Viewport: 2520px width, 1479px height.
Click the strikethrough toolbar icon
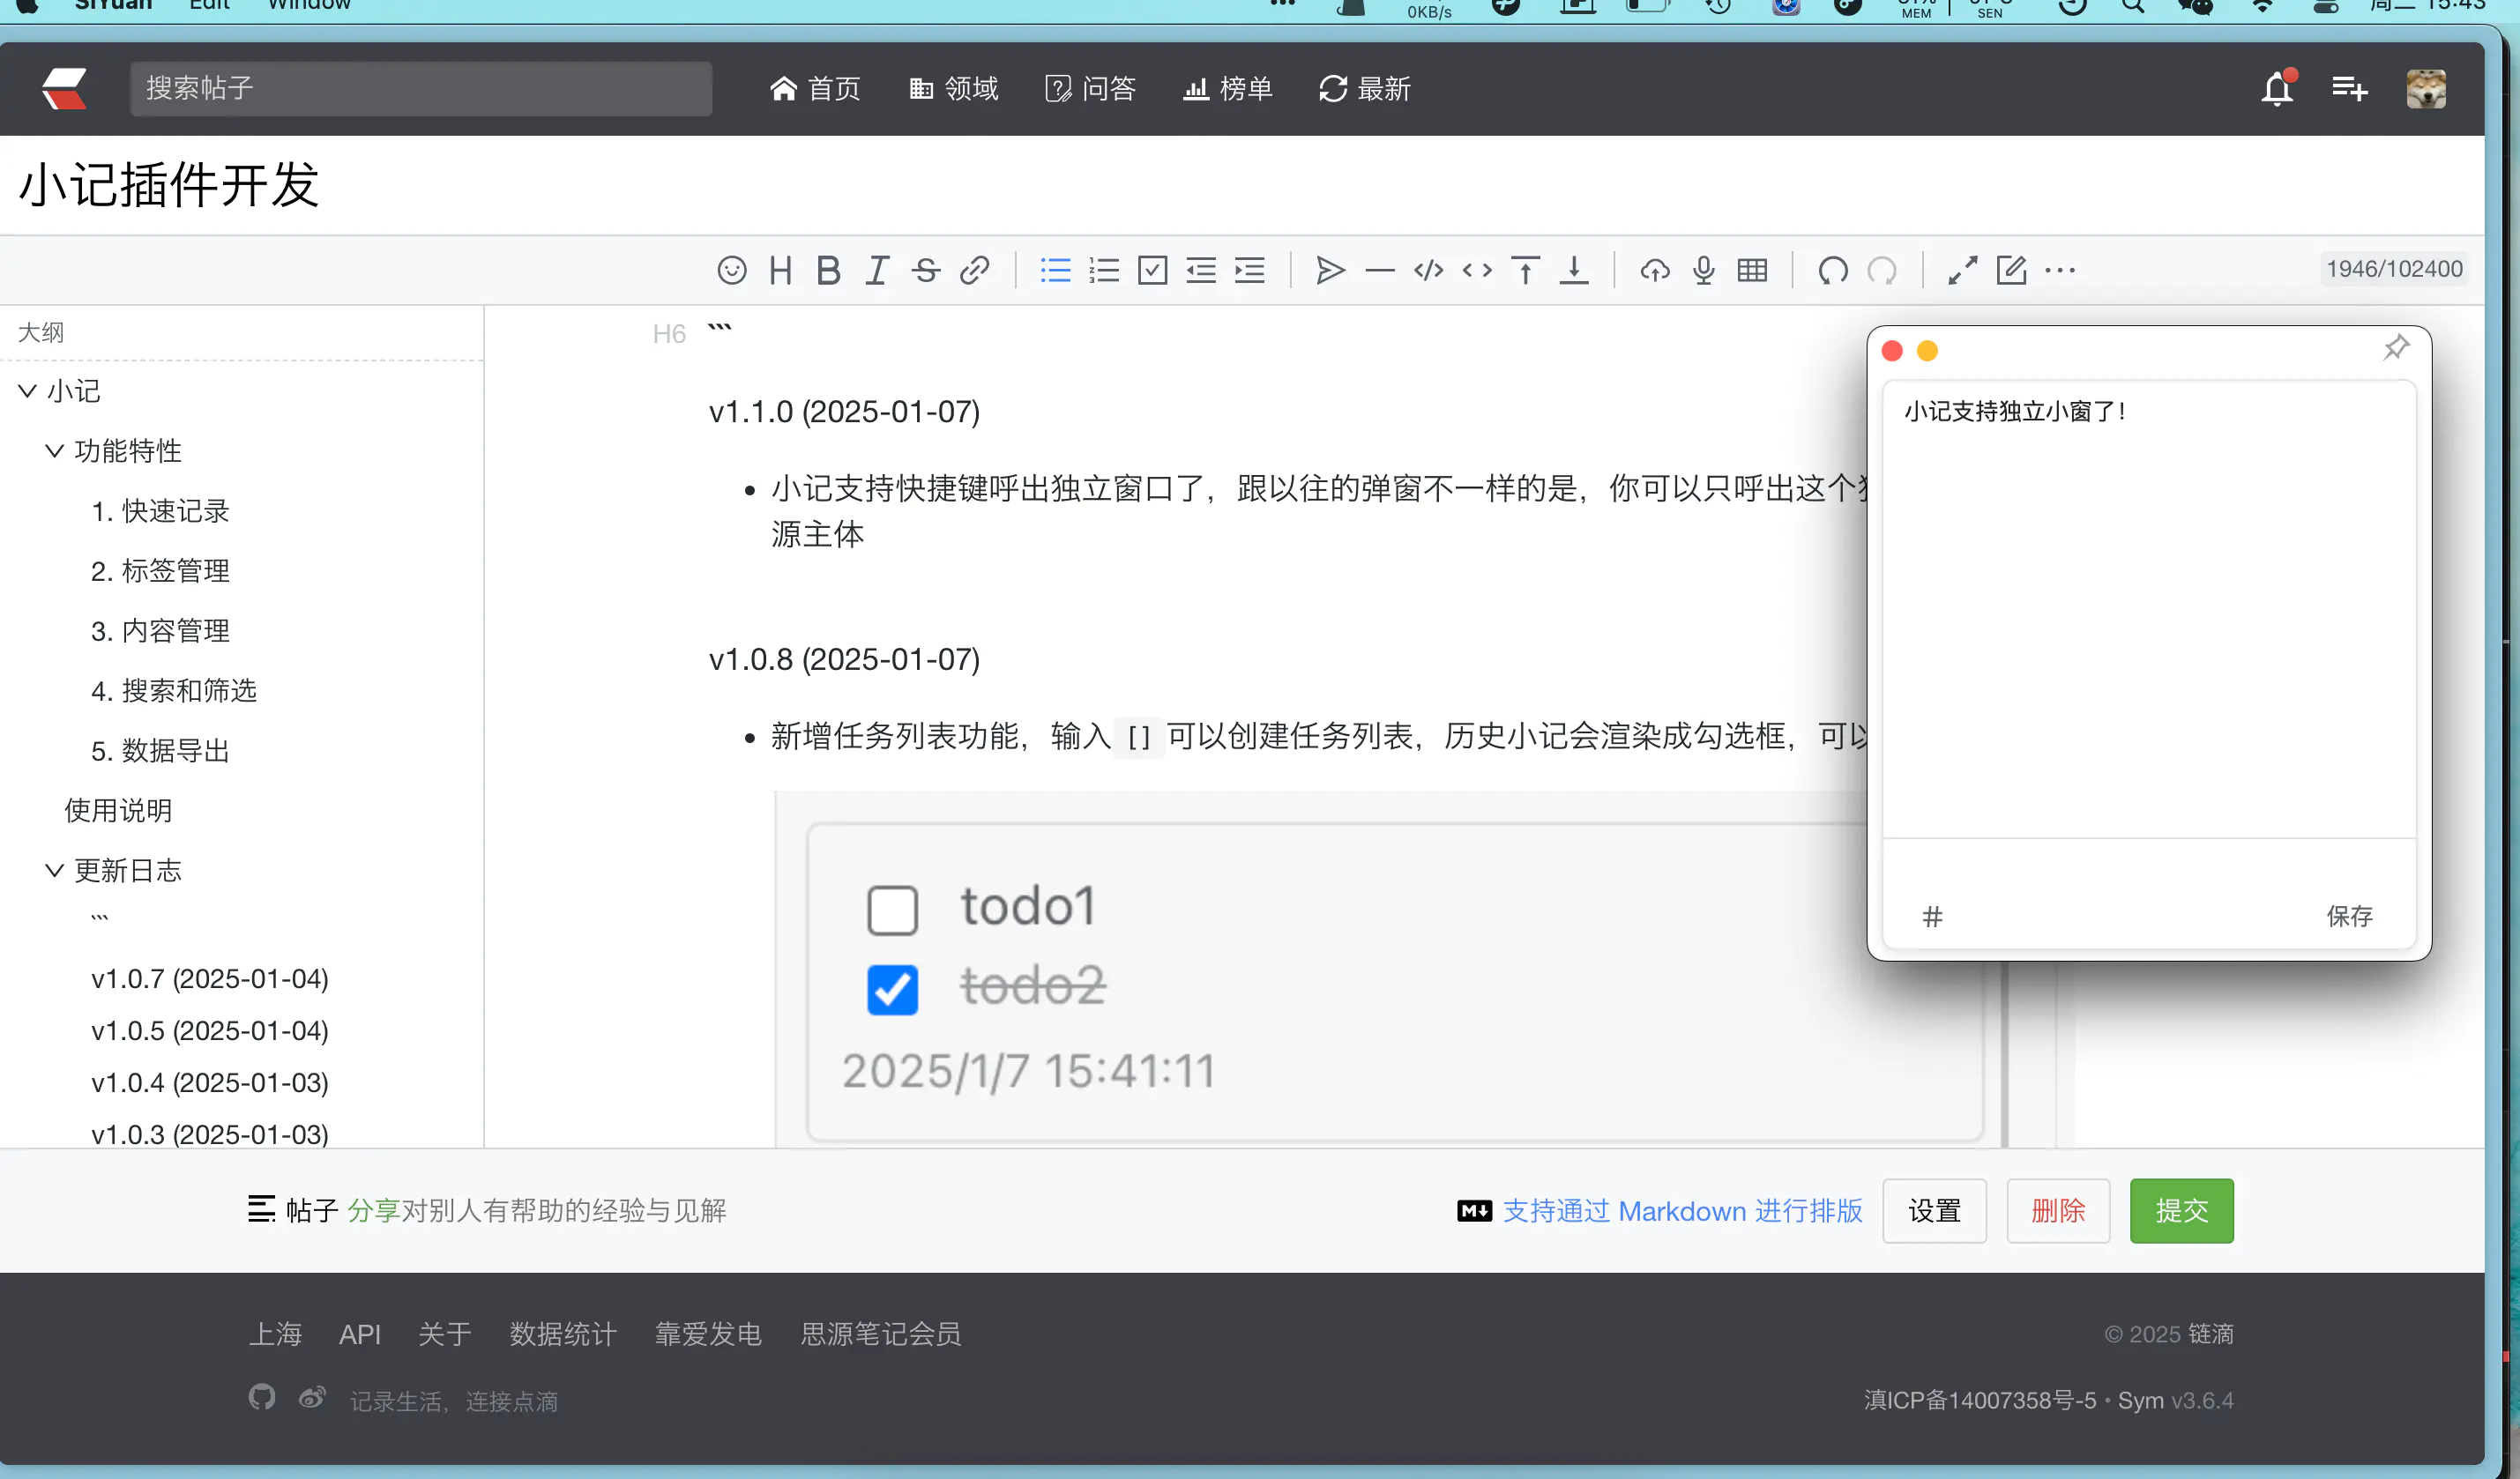click(x=926, y=270)
